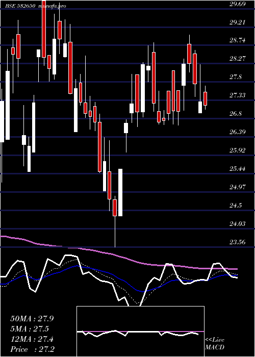
Task: Click the Price : 27.2 readout
Action: point(33,349)
